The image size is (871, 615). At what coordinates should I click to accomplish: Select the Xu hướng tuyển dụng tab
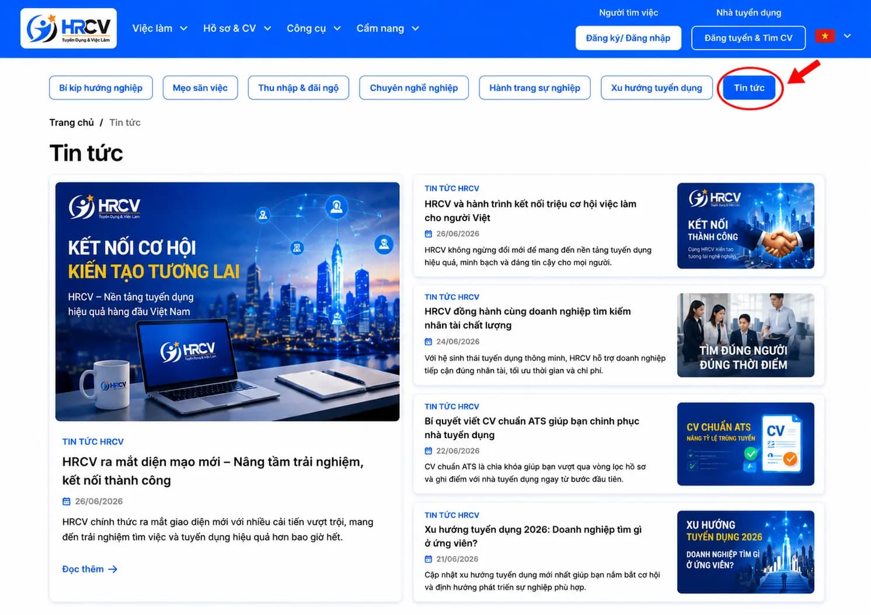[657, 88]
